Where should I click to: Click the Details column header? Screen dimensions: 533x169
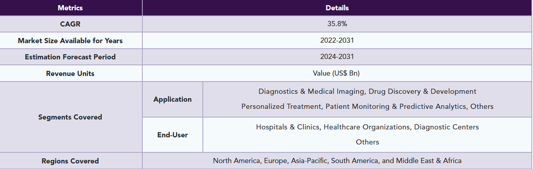coord(337,8)
